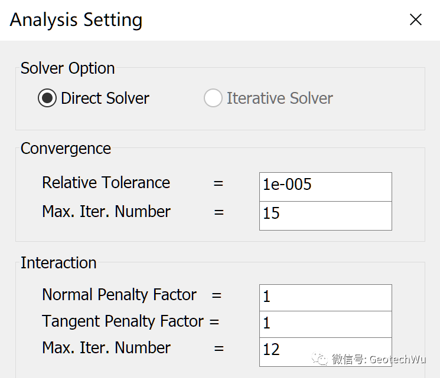Click the "Relative Tolerance" label

[106, 183]
